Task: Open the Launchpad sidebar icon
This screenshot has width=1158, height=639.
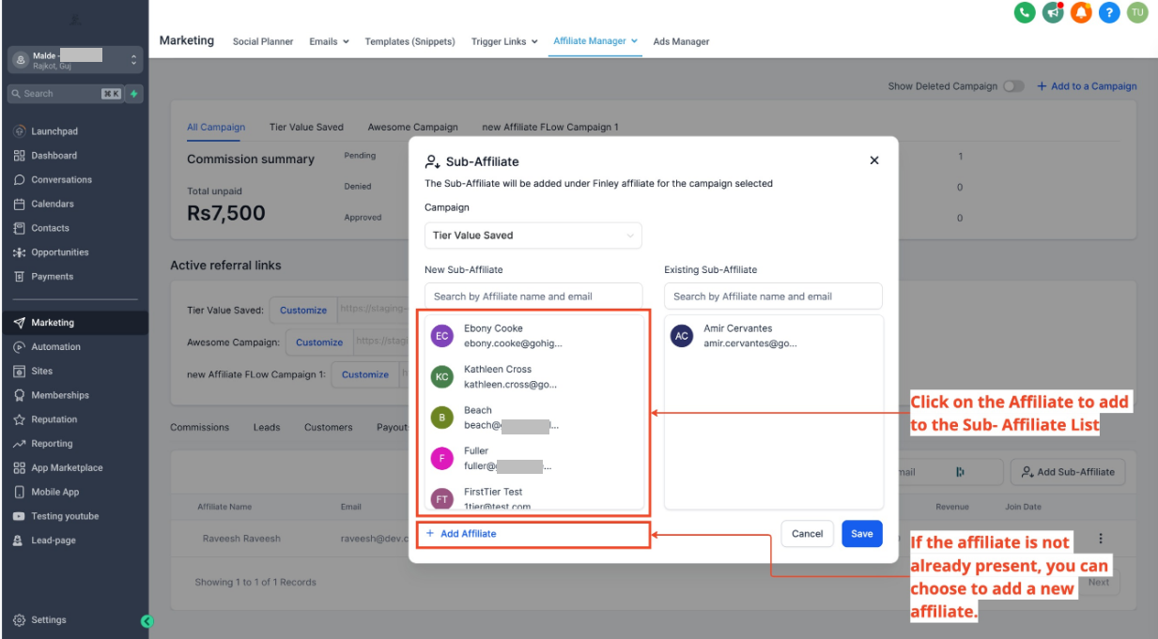Action: click(19, 131)
